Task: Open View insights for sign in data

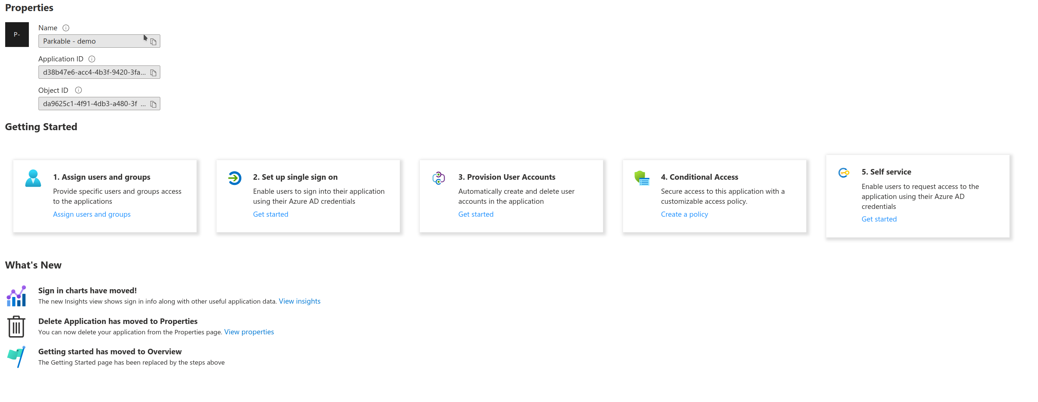Action: [299, 301]
